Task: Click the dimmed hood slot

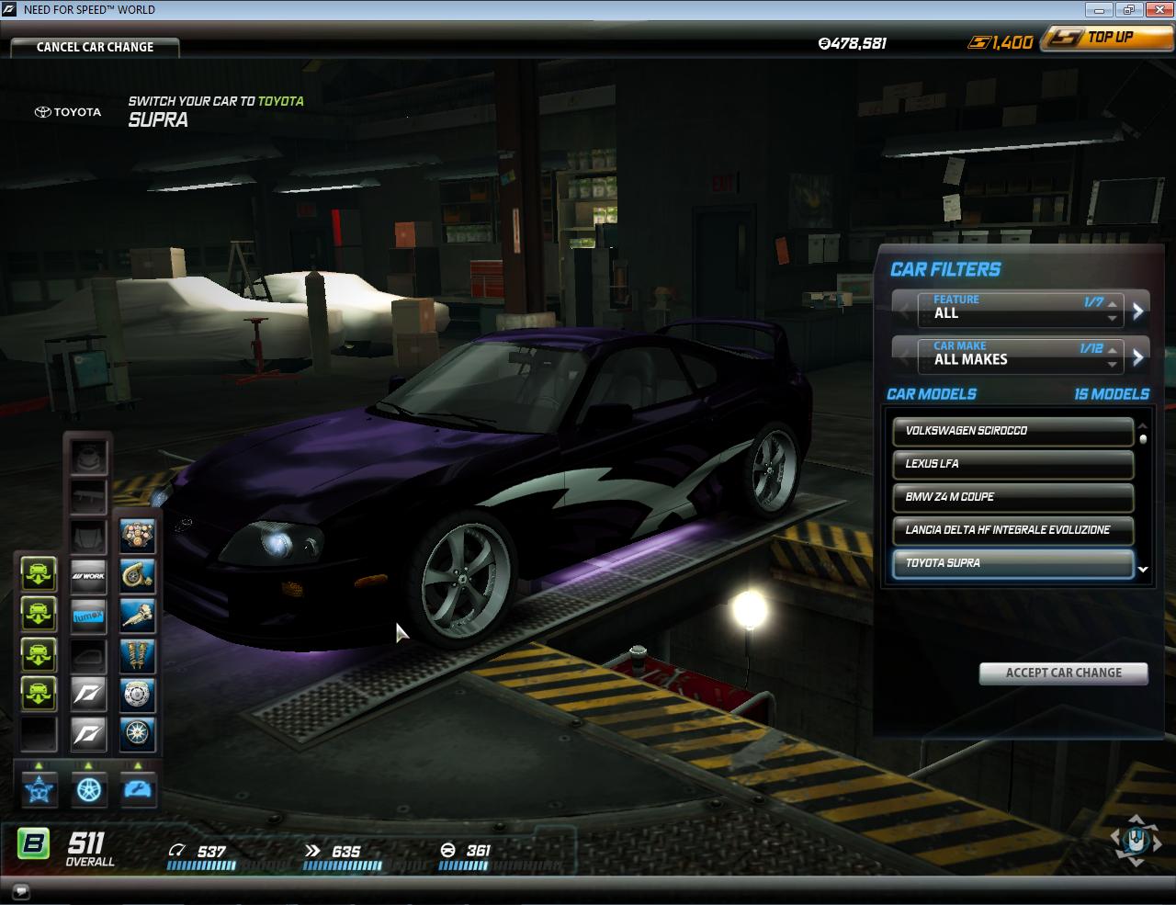Action: point(89,536)
